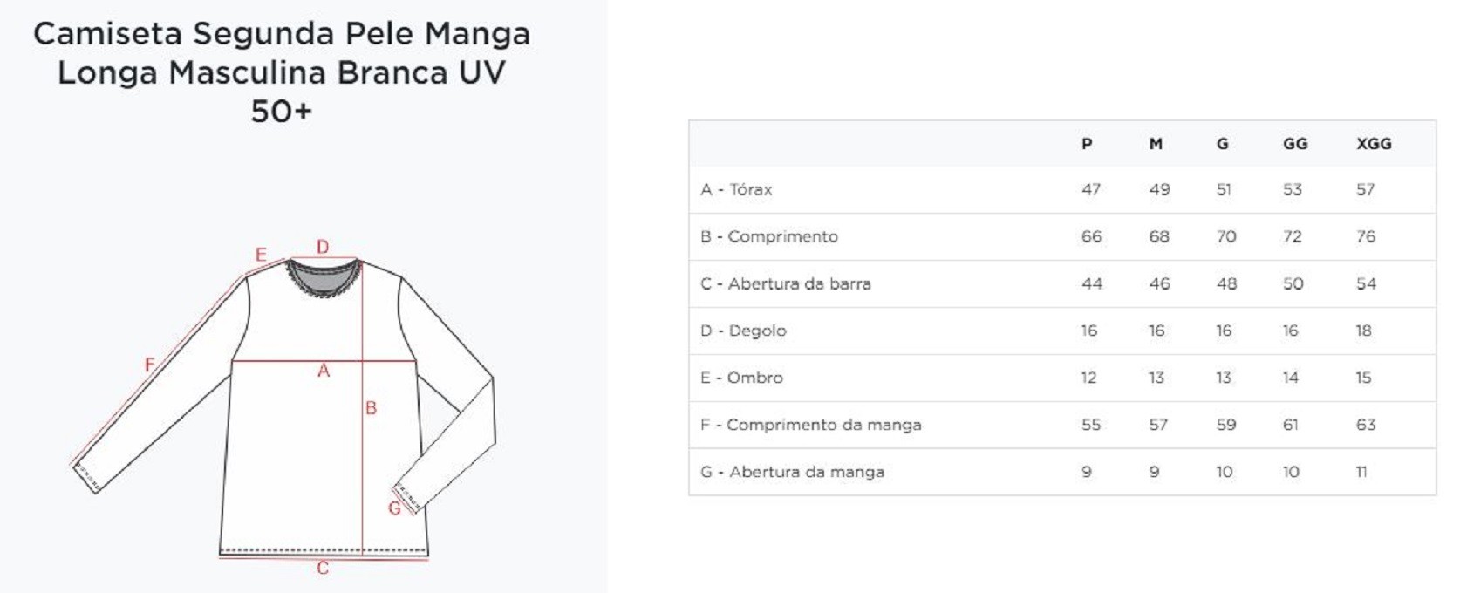Click the E - Ombro row label
Viewport: 1460px width, 593px height.
point(741,378)
